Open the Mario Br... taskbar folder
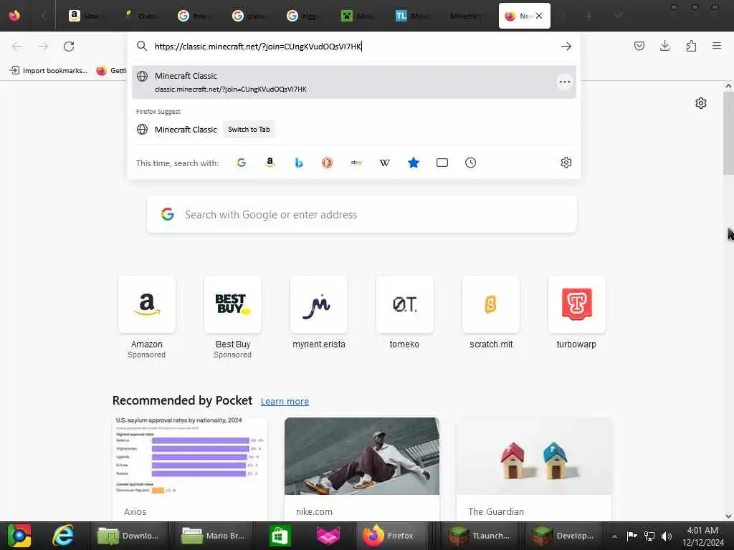The image size is (734, 550). point(214,536)
